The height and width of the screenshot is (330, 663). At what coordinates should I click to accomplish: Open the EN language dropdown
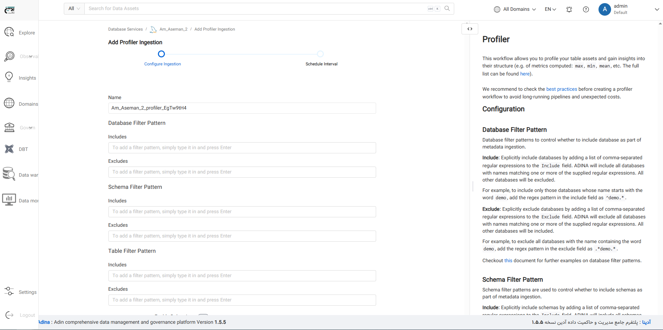pos(550,9)
